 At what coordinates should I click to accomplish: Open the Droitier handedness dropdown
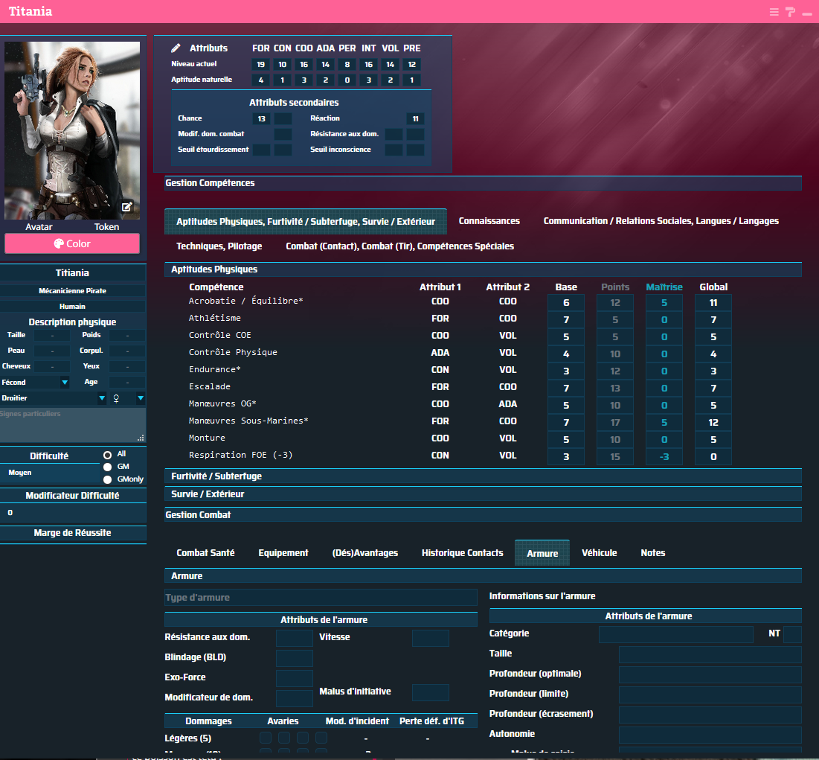(x=102, y=398)
